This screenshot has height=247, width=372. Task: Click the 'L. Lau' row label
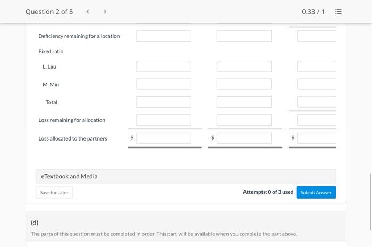pos(49,67)
